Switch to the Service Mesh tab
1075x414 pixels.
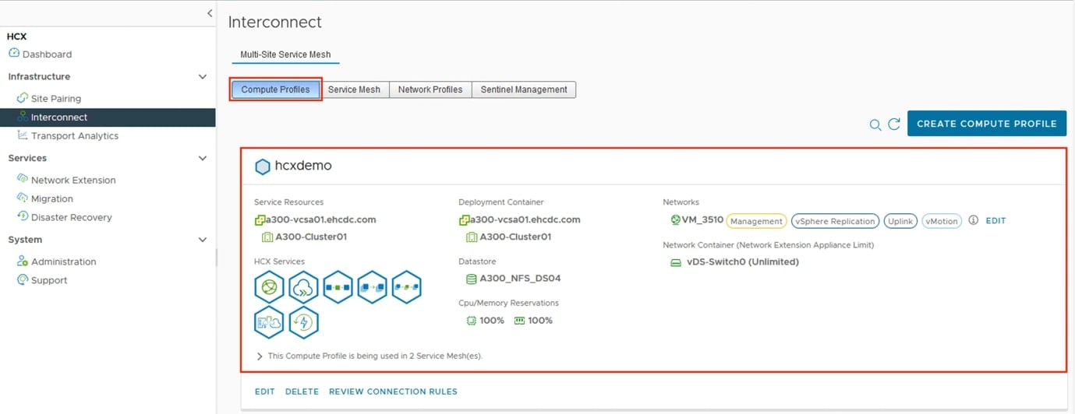pos(354,89)
